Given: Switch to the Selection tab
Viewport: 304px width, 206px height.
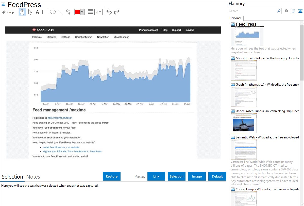Looking at the screenshot, I should pyautogui.click(x=12, y=177).
